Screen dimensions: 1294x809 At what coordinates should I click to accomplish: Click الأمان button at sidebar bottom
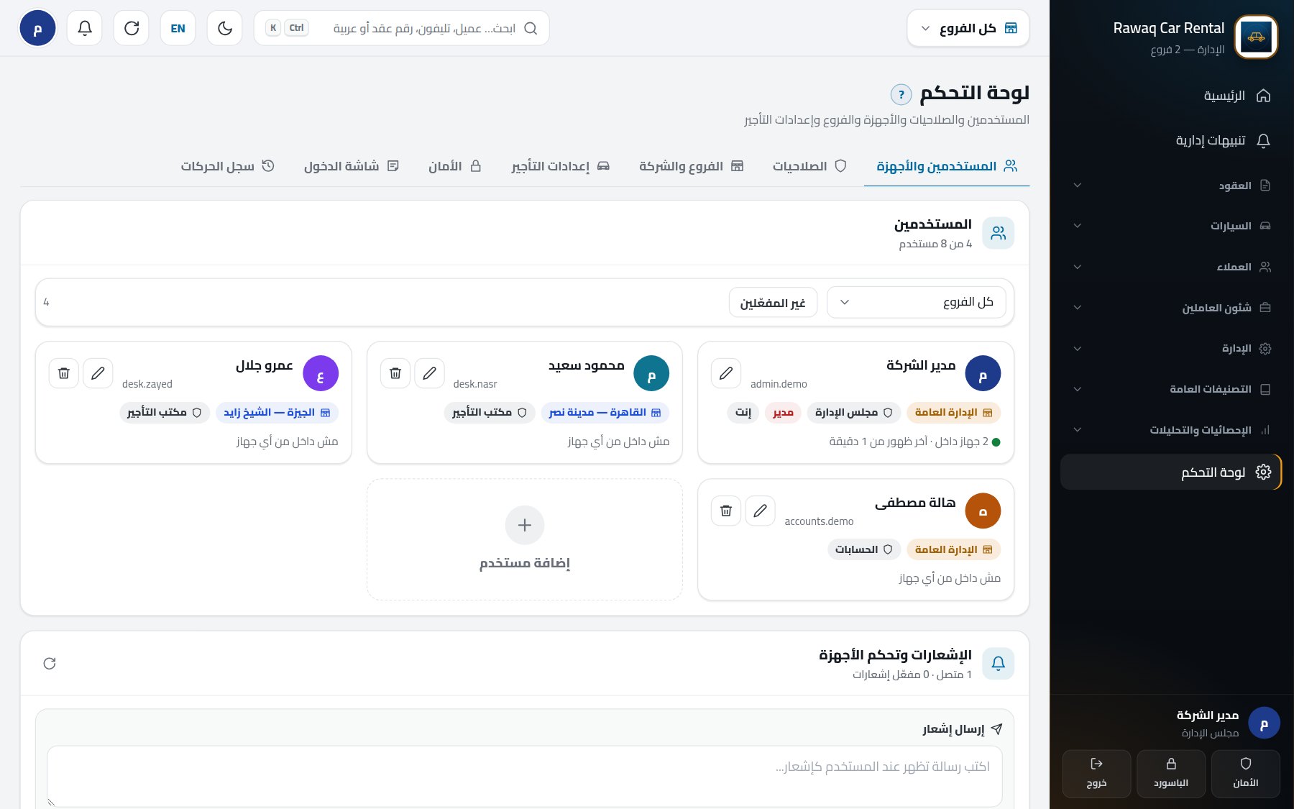pyautogui.click(x=1246, y=774)
